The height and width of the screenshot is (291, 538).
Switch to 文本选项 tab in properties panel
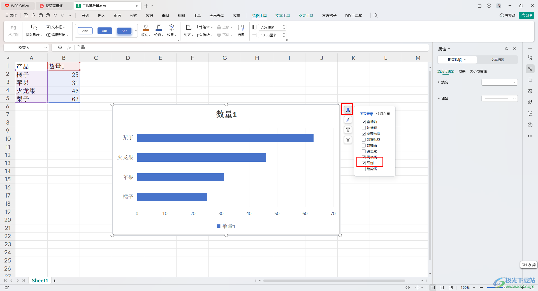[497, 60]
